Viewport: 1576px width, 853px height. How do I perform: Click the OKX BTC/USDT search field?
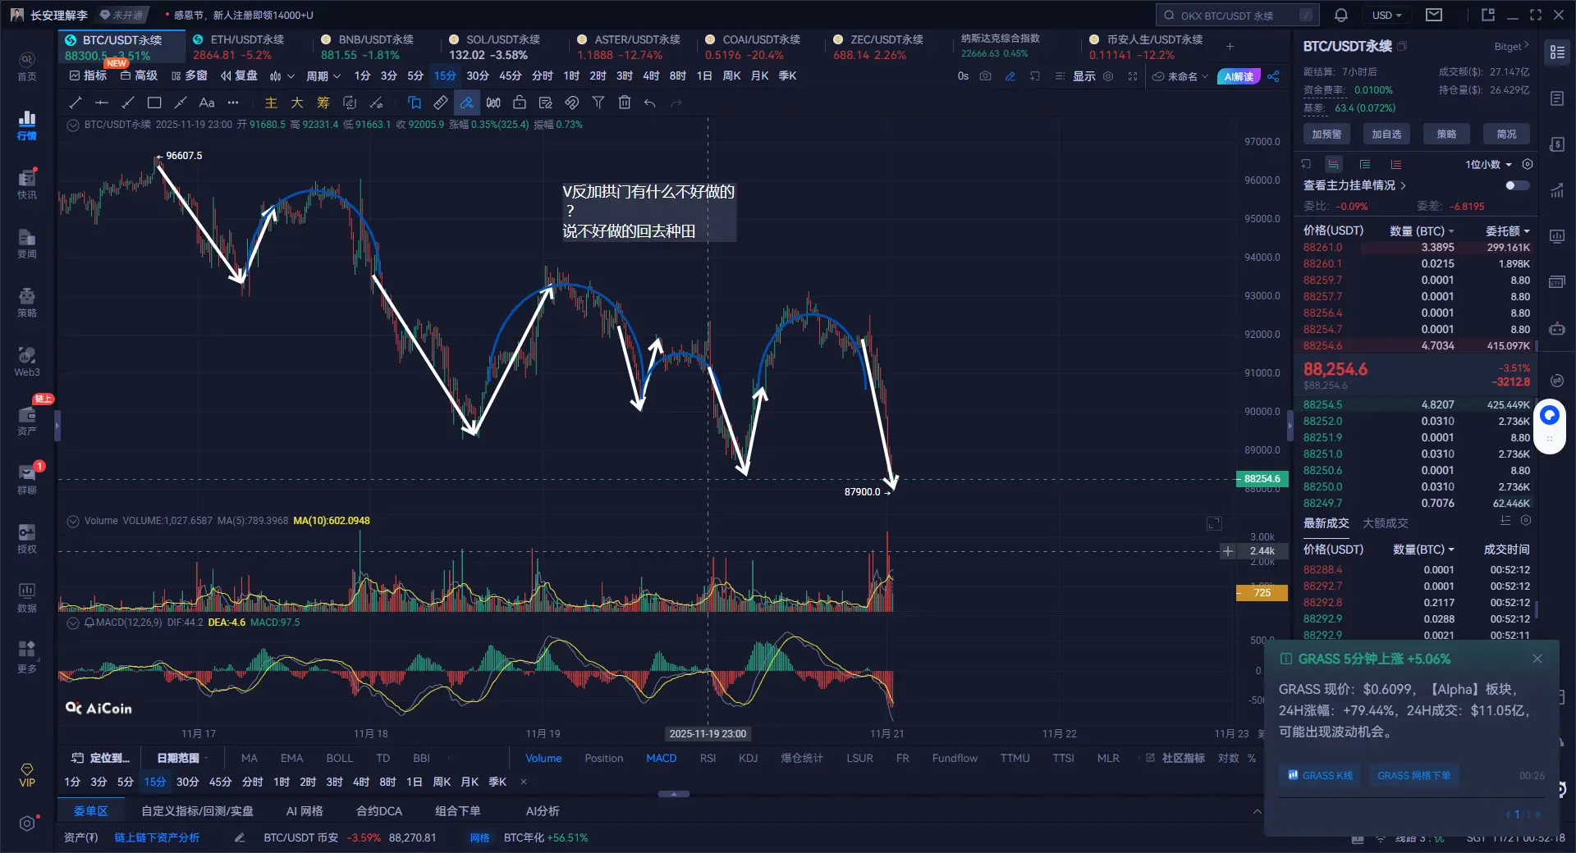point(1238,15)
